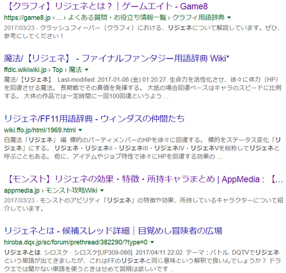Screen dimensions: 286x273
Task: Open the ファイナルファンタジー用語辞典 Wiki result title
Action: (117, 58)
